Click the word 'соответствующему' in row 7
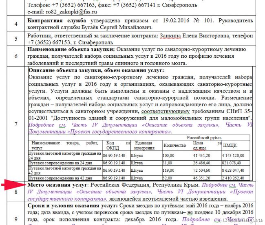Screen dimensions: 265x225 click(x=166, y=111)
